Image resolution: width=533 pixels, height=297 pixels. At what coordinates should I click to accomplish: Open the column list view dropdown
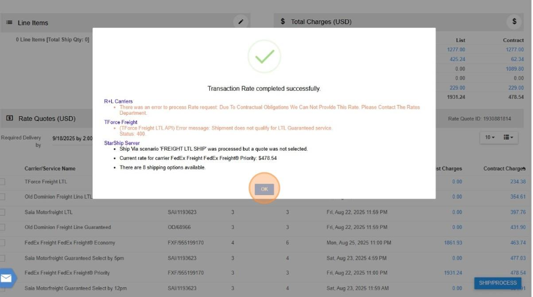point(509,137)
